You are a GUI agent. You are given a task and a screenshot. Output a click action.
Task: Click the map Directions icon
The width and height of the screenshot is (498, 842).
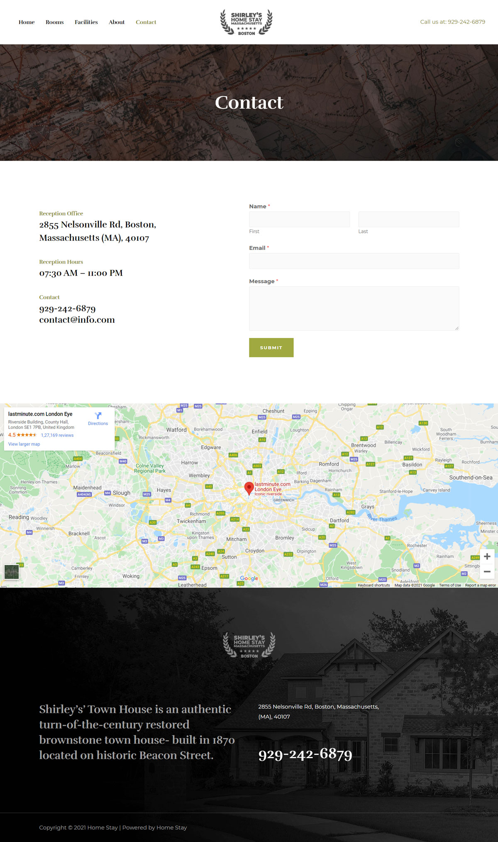(98, 416)
